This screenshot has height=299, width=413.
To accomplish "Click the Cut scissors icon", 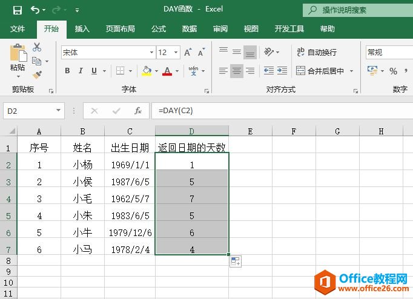I will point(37,47).
